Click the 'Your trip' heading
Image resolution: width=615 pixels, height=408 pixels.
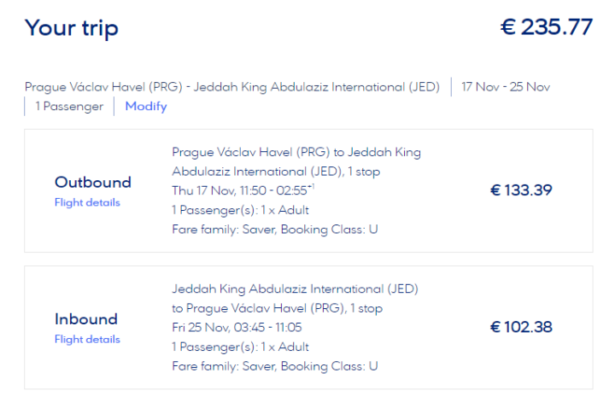(x=72, y=28)
